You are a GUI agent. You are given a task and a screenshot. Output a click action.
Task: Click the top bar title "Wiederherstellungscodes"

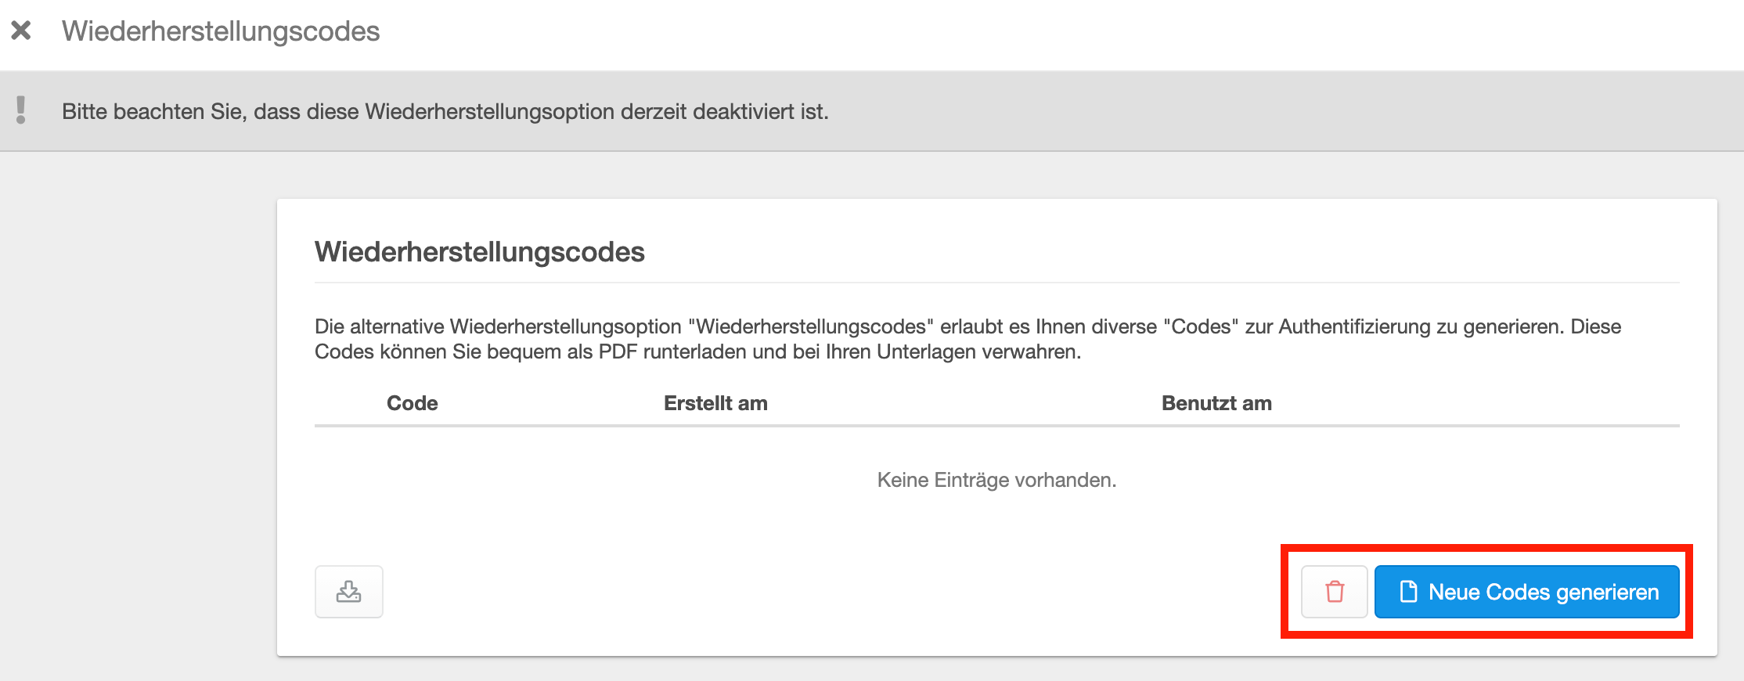click(x=221, y=31)
